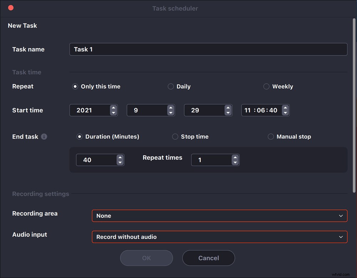Select the Only this time repeat option
This screenshot has height=278, width=357.
(x=75, y=87)
